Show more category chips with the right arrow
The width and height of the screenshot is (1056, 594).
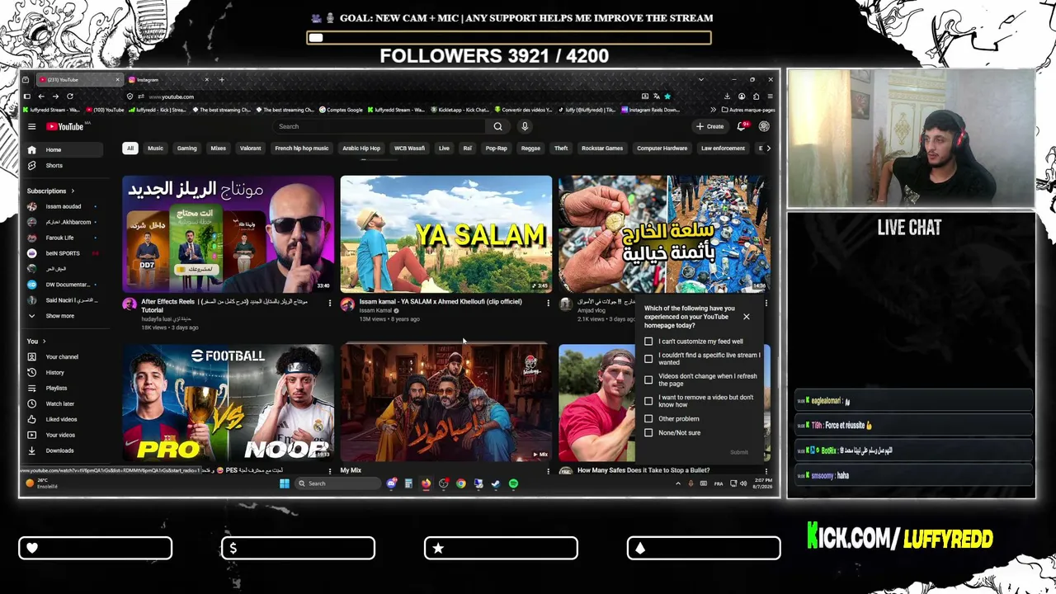point(768,148)
